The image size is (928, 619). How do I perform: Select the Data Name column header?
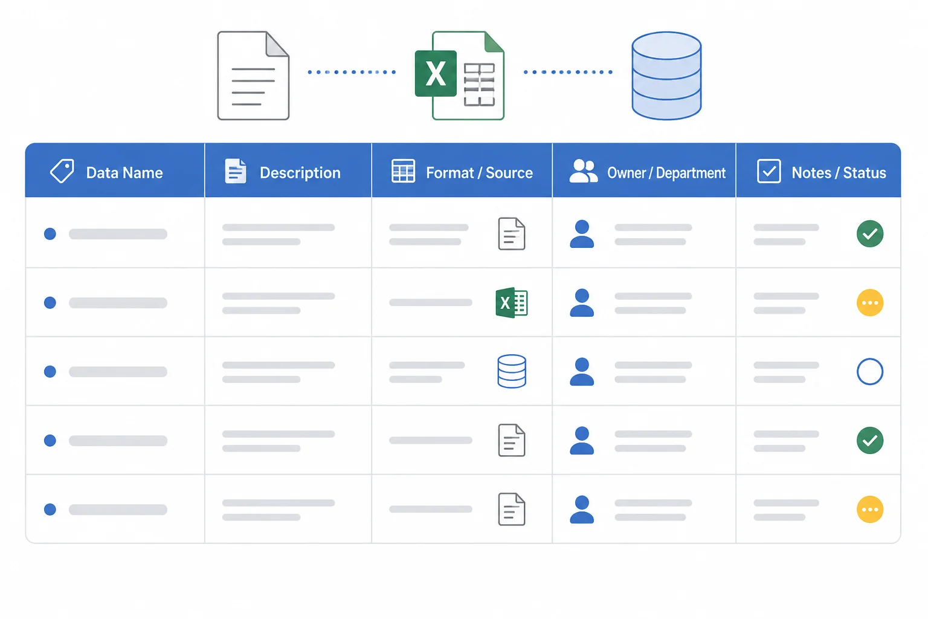(115, 170)
